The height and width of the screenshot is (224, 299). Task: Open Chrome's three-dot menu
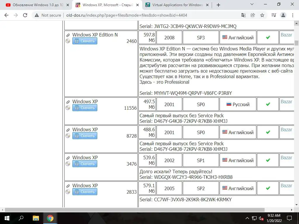(293, 15)
